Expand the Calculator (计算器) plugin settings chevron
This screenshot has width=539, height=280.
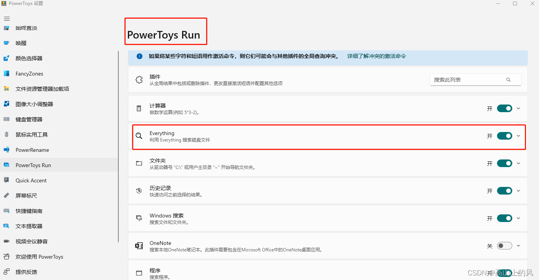[x=518, y=108]
